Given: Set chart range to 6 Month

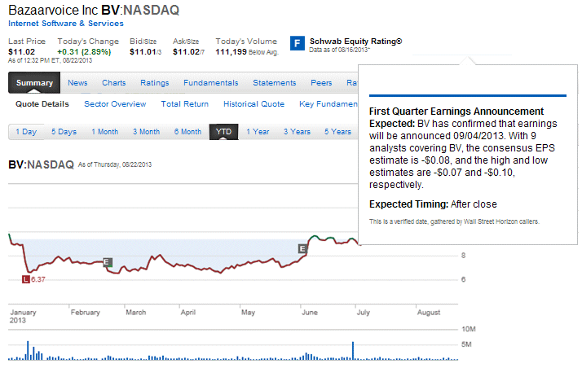Looking at the screenshot, I should [x=187, y=132].
